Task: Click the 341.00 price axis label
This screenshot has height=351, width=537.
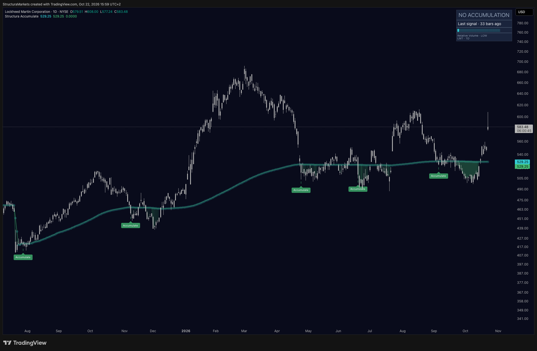Action: coord(523,319)
